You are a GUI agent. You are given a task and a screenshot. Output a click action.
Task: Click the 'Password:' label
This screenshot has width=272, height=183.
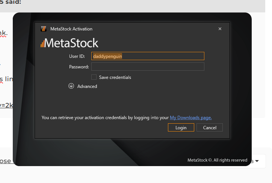[x=79, y=67]
